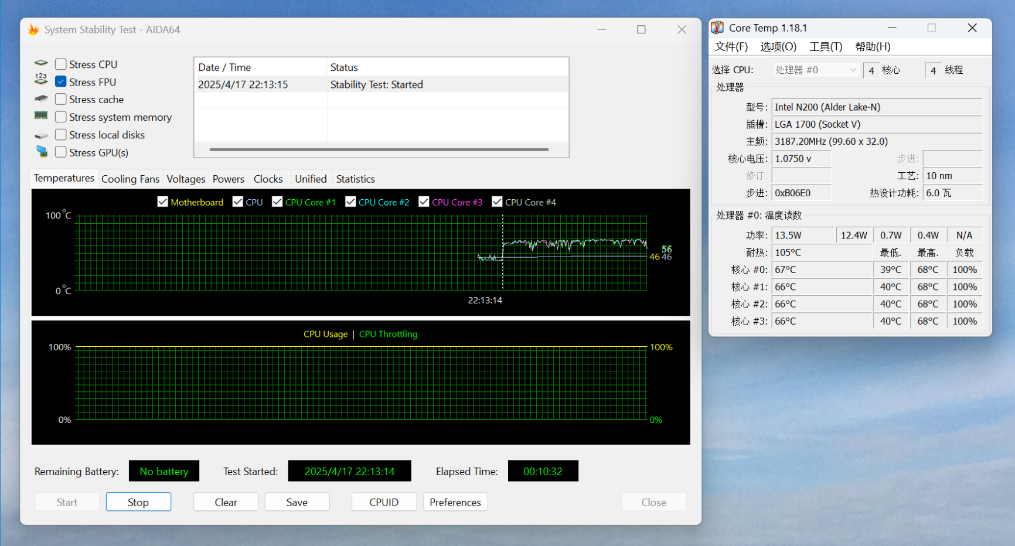Open the processor selection dropdown in Core Temp
The width and height of the screenshot is (1015, 546).
tap(816, 70)
